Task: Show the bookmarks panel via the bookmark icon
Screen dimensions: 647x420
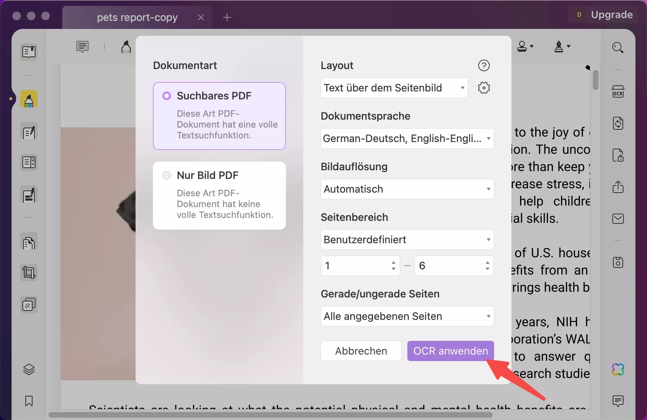Action: pyautogui.click(x=29, y=401)
